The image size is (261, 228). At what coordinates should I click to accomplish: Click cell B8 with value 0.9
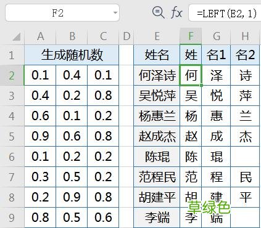(x=72, y=197)
